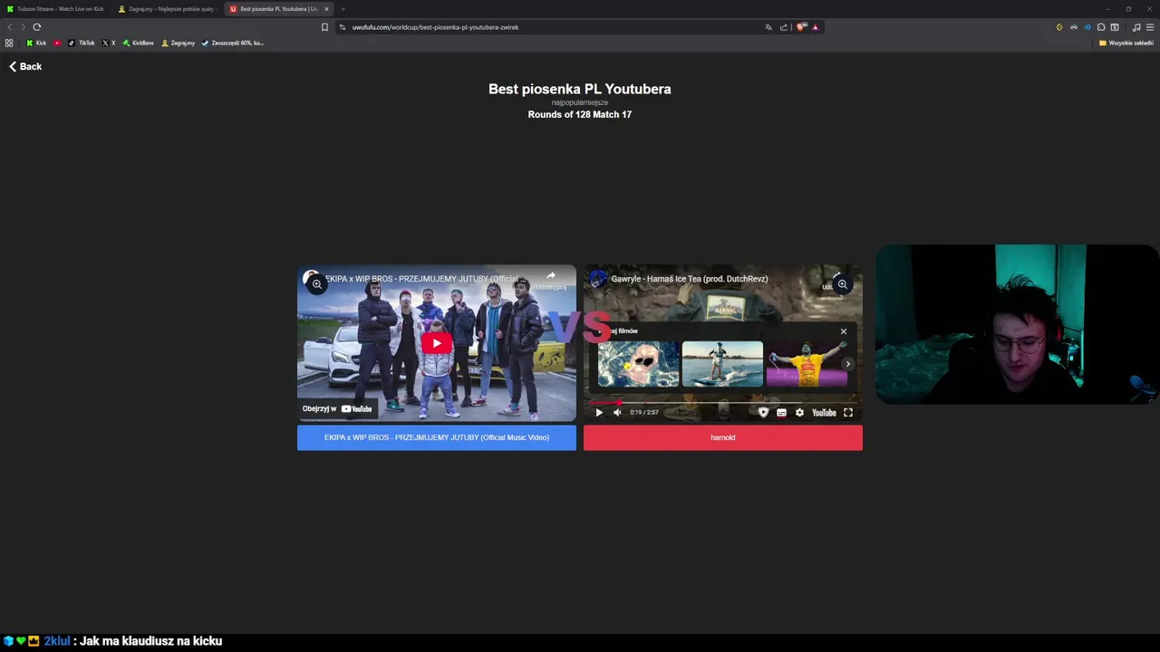
Task: Navigate back in browser history
Action: pos(10,27)
